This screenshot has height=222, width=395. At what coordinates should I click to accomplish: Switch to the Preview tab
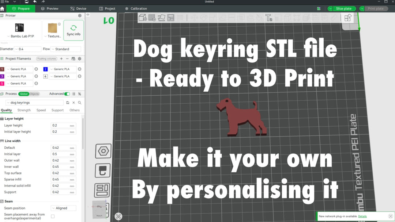(49, 8)
